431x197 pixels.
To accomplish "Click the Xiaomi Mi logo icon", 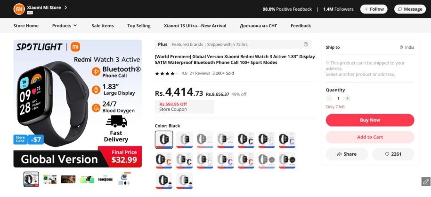I will (19, 9).
